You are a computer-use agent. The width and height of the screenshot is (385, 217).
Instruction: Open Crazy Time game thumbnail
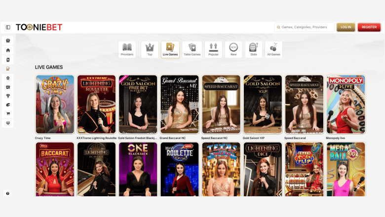[55, 105]
